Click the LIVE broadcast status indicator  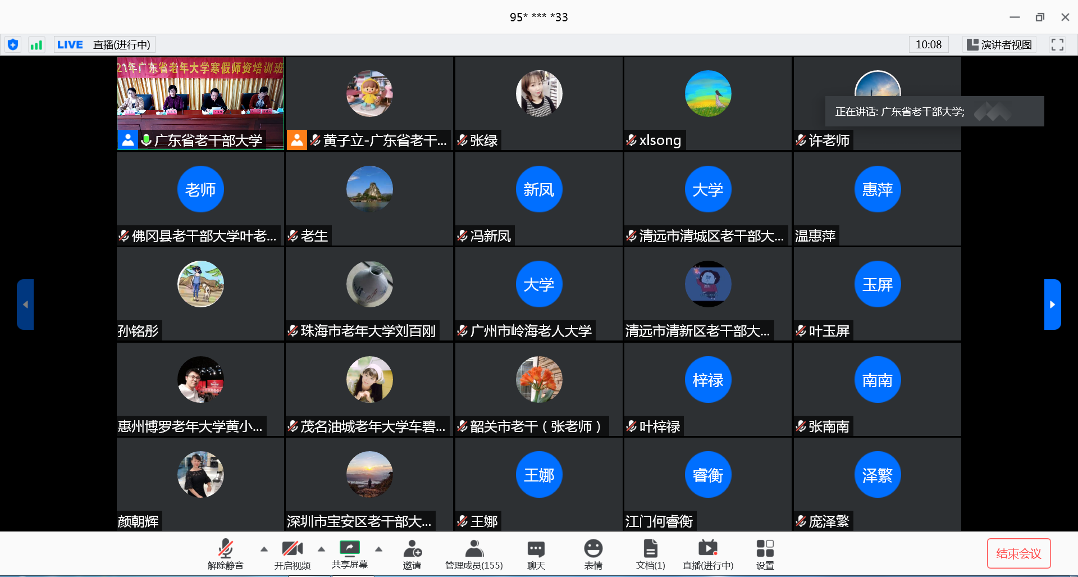tap(104, 44)
